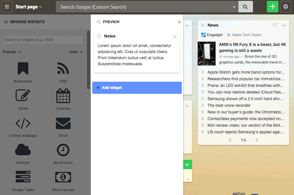Expand the Notes preview chevron

click(x=175, y=36)
